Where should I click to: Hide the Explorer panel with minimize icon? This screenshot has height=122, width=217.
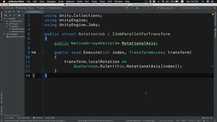coord(22,12)
